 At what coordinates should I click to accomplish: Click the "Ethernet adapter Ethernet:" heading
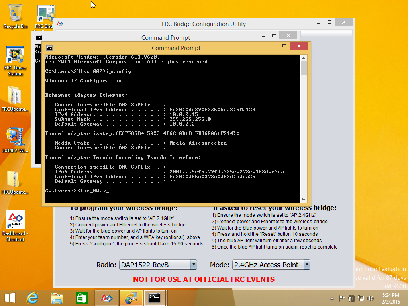pyautogui.click(x=86, y=95)
